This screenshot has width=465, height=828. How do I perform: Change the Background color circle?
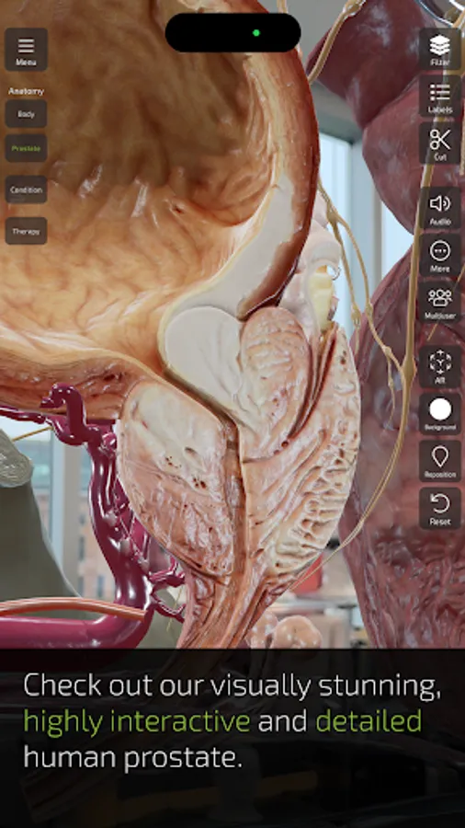coord(439,413)
